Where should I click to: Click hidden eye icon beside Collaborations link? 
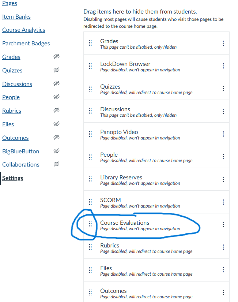56,164
